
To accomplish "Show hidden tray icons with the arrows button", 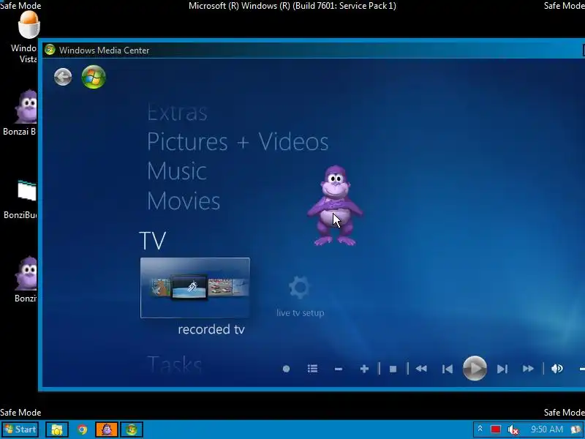I will coord(480,429).
